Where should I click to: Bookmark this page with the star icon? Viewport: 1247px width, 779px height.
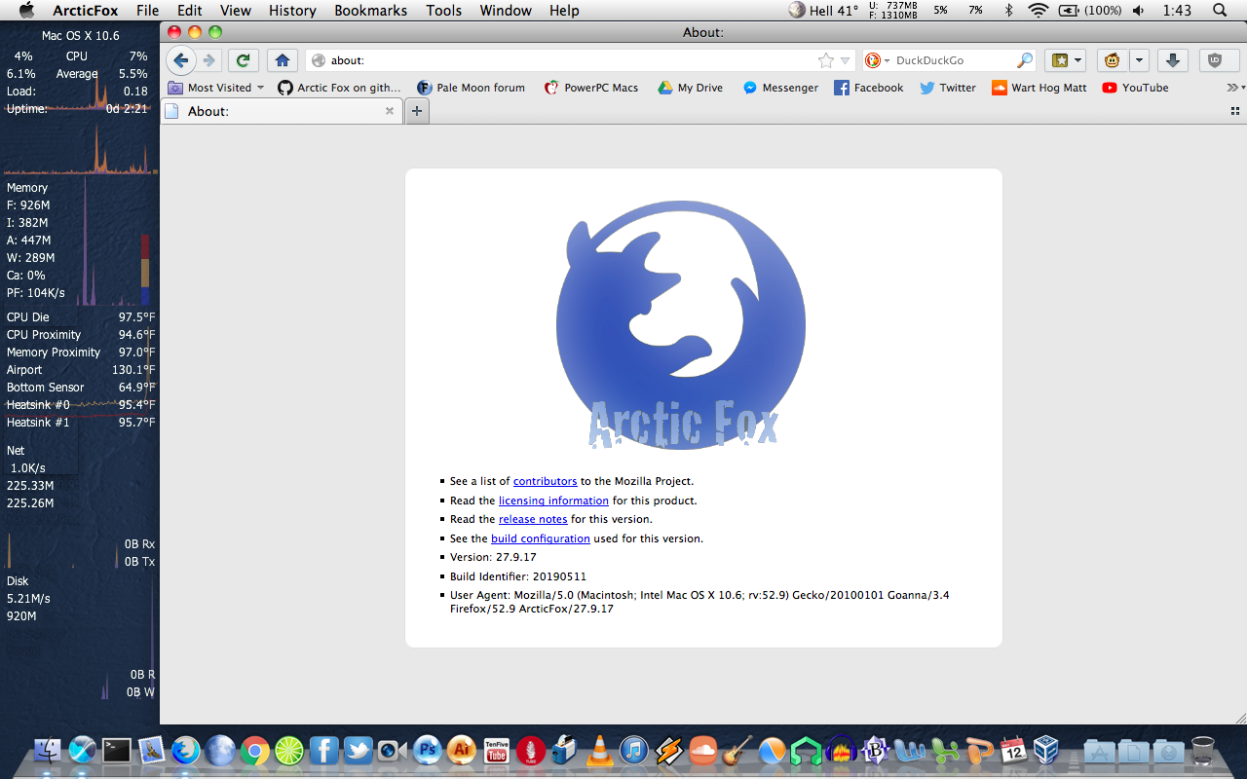tap(826, 60)
